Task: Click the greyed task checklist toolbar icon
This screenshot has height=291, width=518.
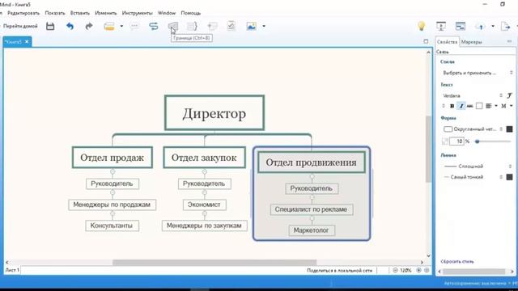Action: coord(231,26)
